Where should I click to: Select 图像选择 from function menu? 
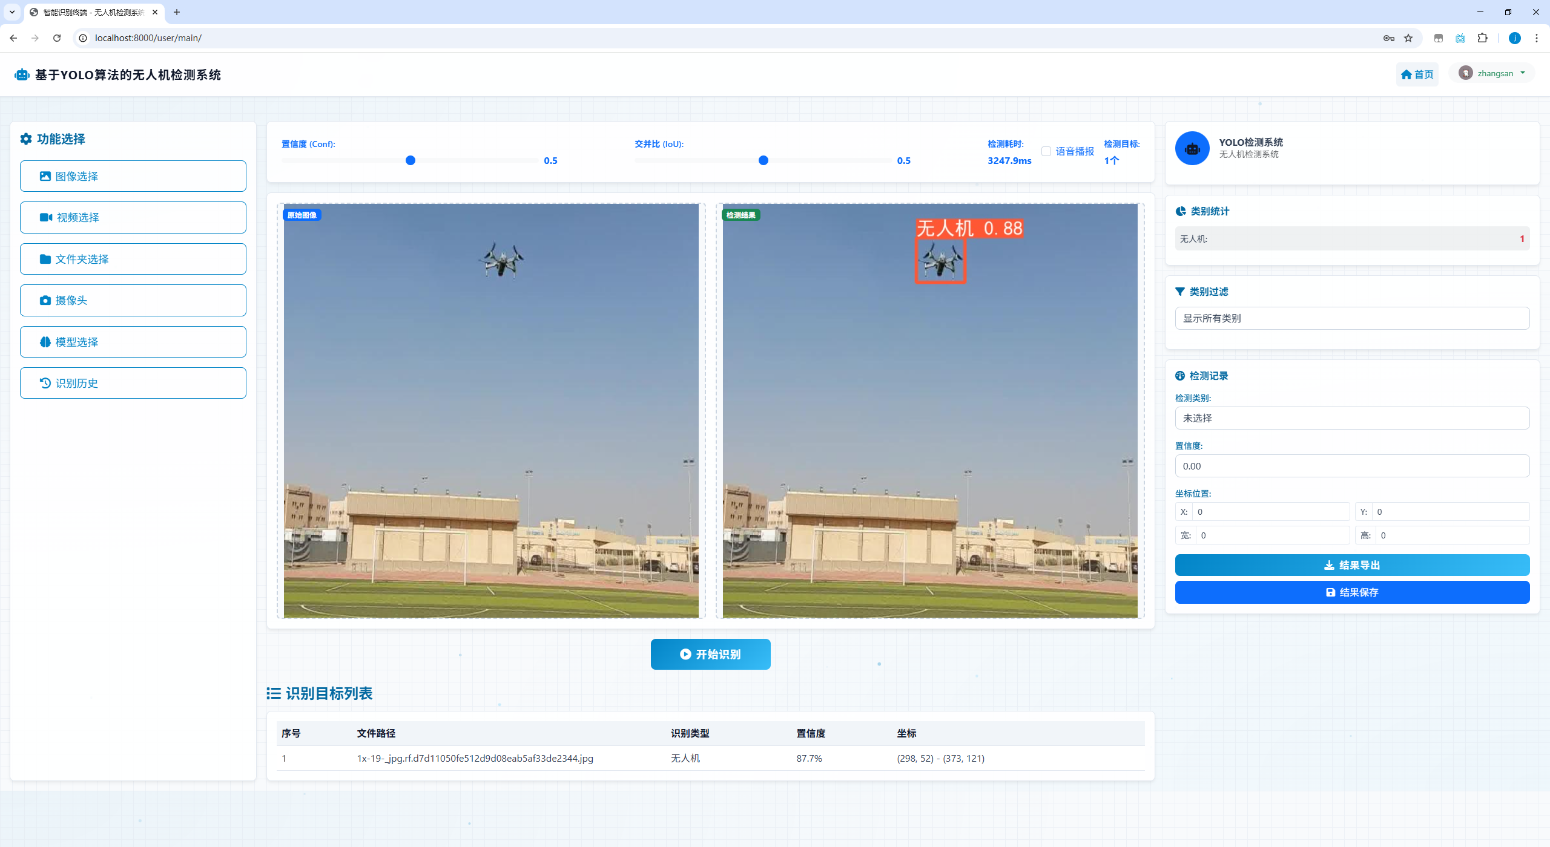tap(133, 176)
